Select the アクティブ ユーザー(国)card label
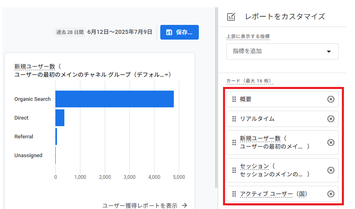 click(273, 194)
